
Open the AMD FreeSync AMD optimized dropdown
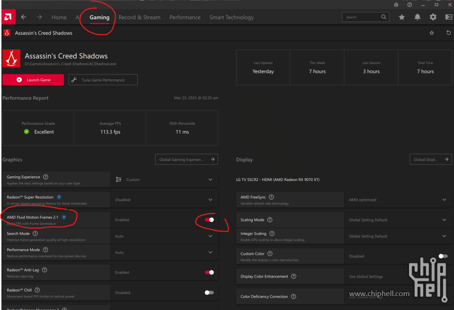pos(398,200)
